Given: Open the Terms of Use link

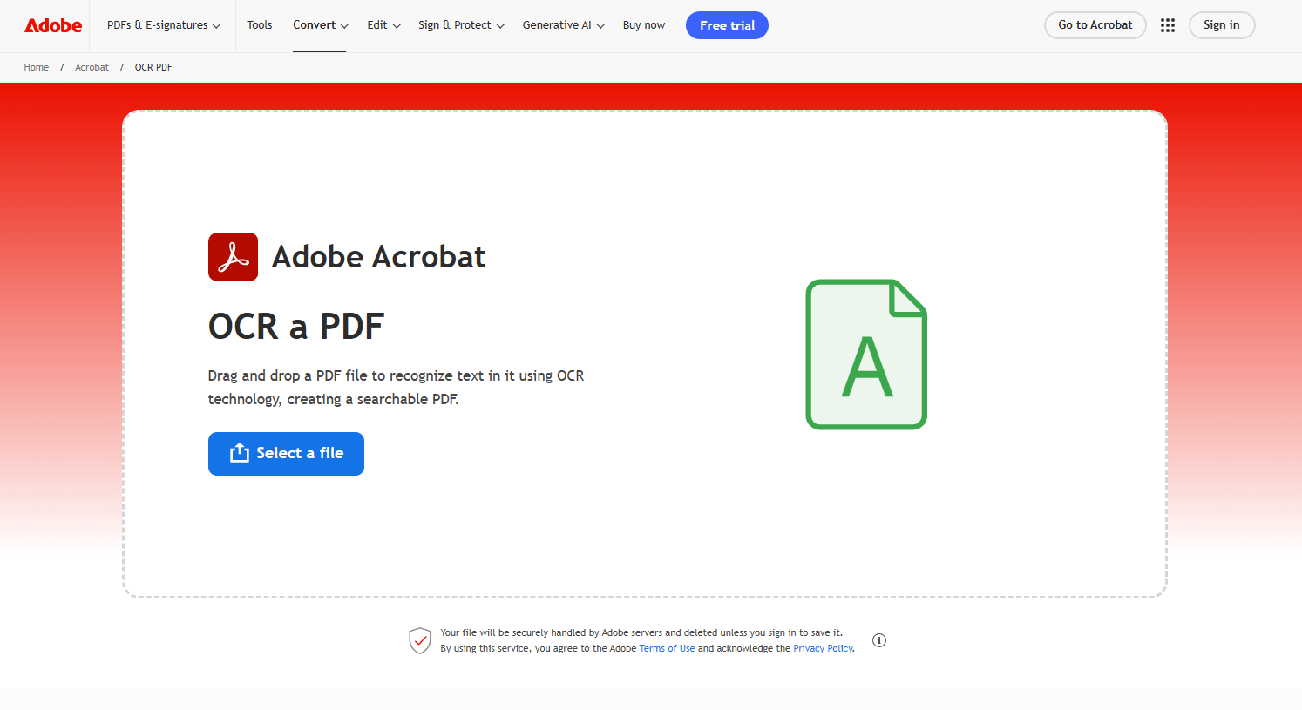Looking at the screenshot, I should (x=667, y=648).
